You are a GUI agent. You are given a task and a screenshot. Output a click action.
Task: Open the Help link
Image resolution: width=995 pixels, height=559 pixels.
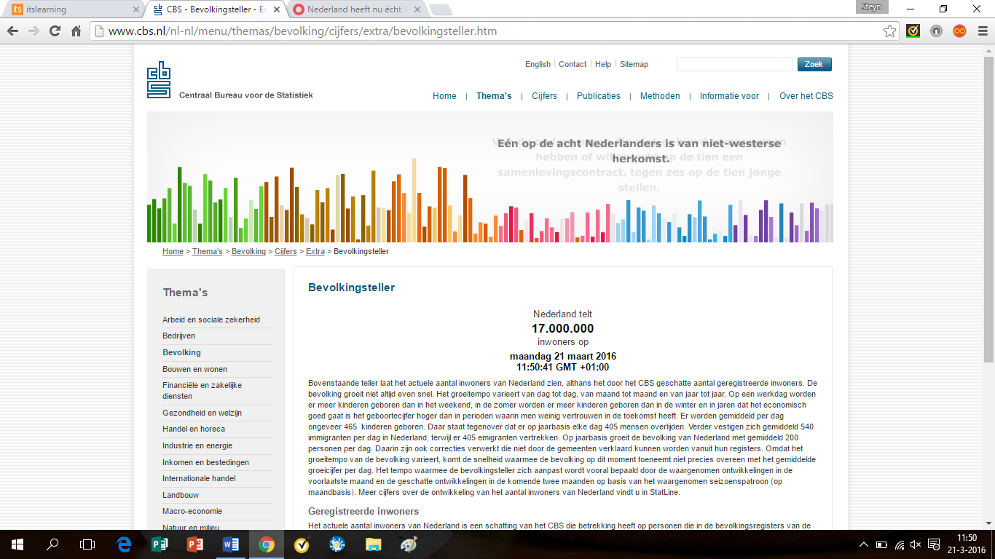(x=603, y=64)
